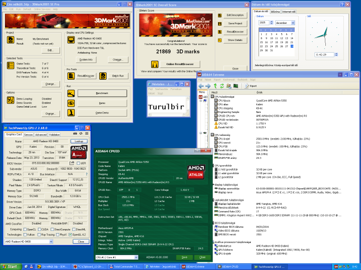Switch to the Sensors tab in GPU-Z
Image resolution: width=361 pixels, height=270 pixels.
click(x=28, y=135)
